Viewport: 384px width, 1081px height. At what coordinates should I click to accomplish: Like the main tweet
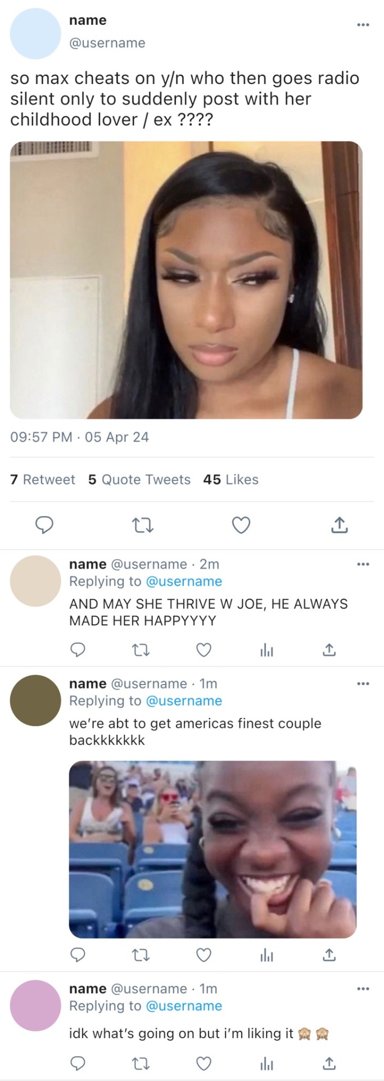(x=241, y=525)
